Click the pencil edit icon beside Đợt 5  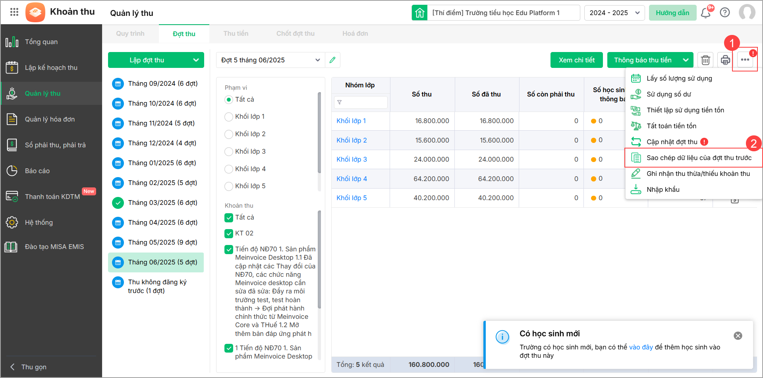pos(332,60)
